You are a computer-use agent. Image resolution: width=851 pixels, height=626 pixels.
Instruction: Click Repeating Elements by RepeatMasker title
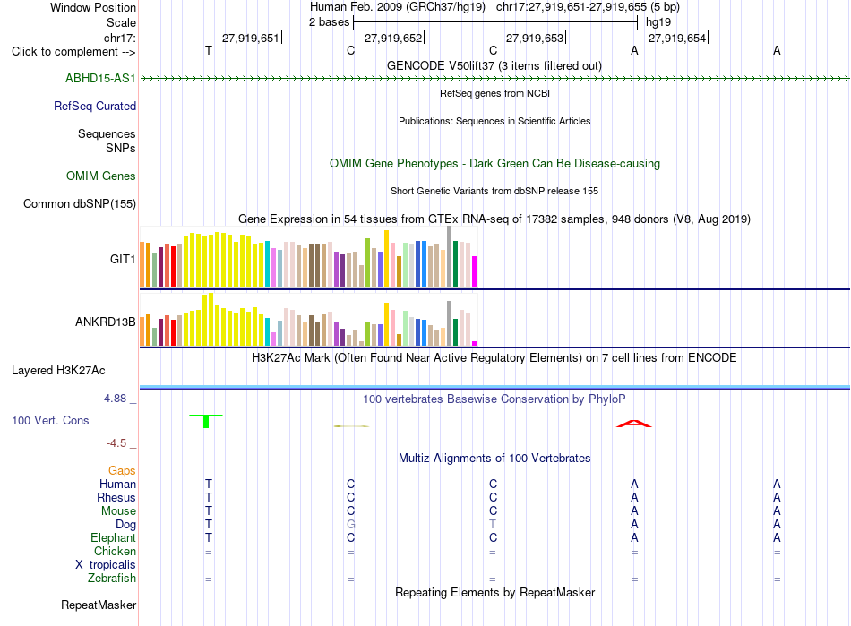pos(494,592)
